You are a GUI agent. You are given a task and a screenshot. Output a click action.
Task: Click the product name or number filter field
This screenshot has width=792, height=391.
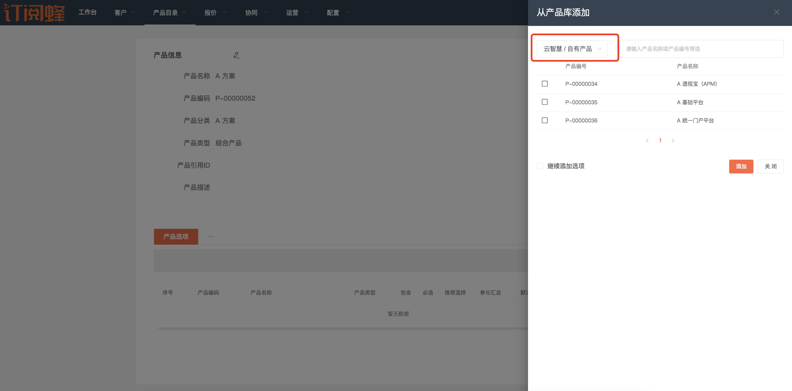point(701,49)
